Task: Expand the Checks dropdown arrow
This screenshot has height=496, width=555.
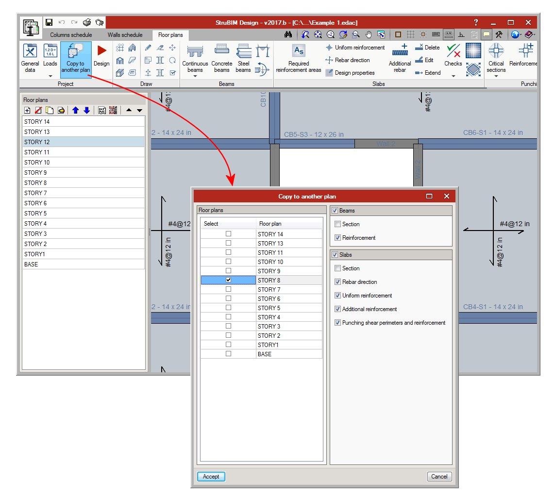Action: (x=453, y=76)
